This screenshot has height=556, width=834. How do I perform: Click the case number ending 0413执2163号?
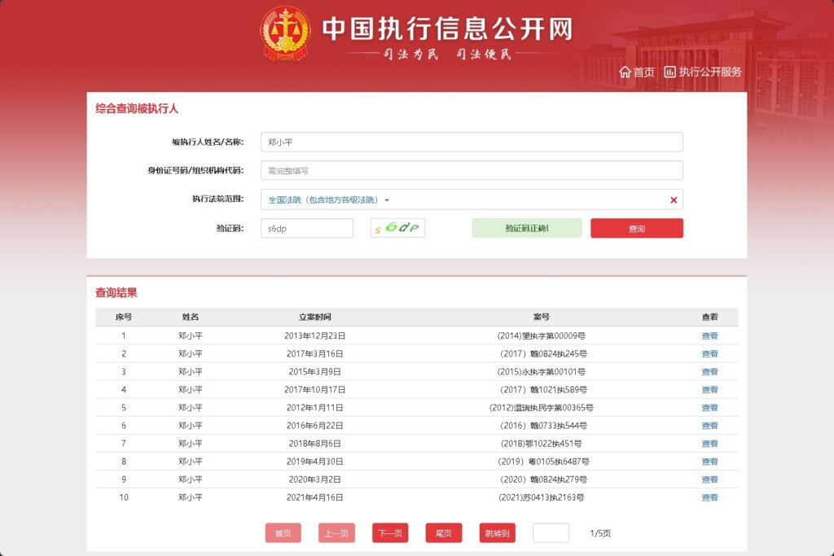pos(541,497)
